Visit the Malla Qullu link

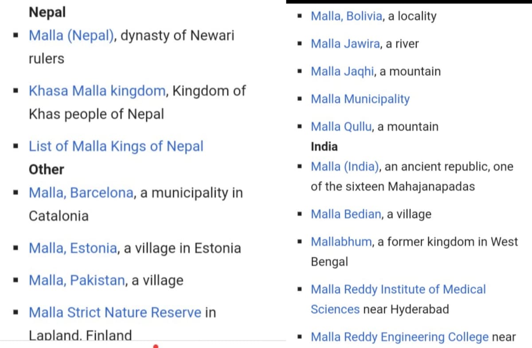point(341,126)
